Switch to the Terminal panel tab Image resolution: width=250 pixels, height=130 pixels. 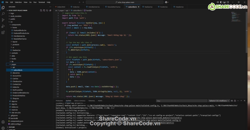[92, 101]
